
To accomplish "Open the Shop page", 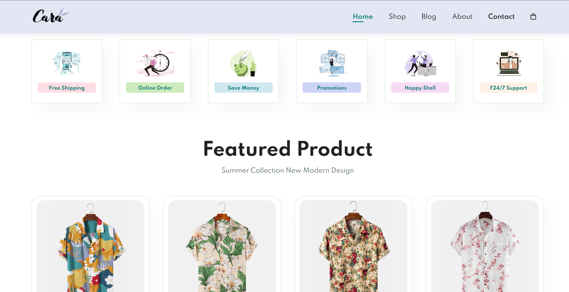I will (397, 17).
